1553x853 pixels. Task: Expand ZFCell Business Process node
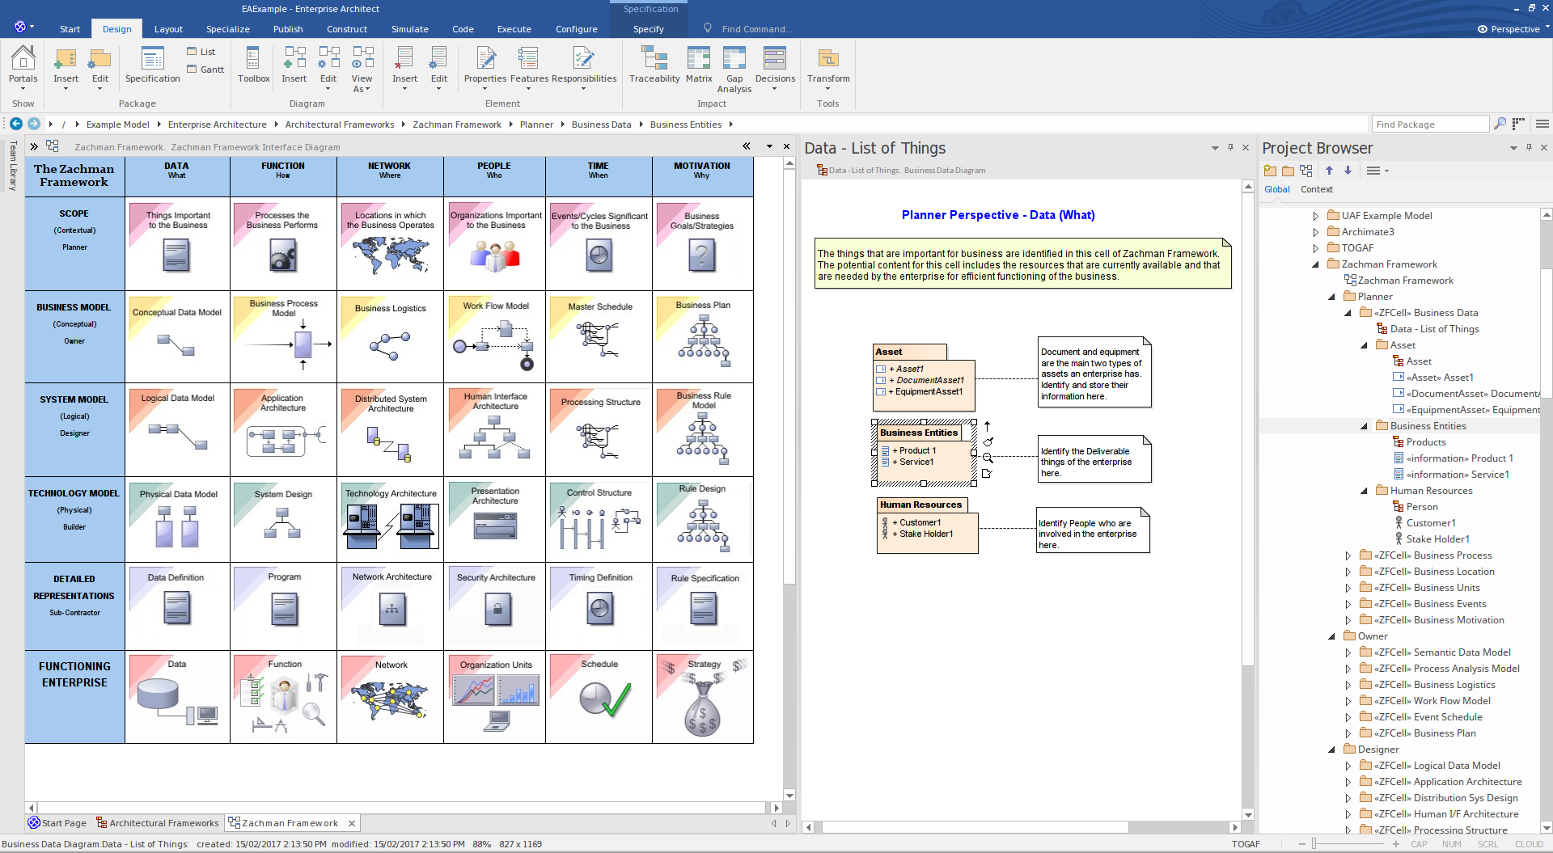click(1348, 555)
